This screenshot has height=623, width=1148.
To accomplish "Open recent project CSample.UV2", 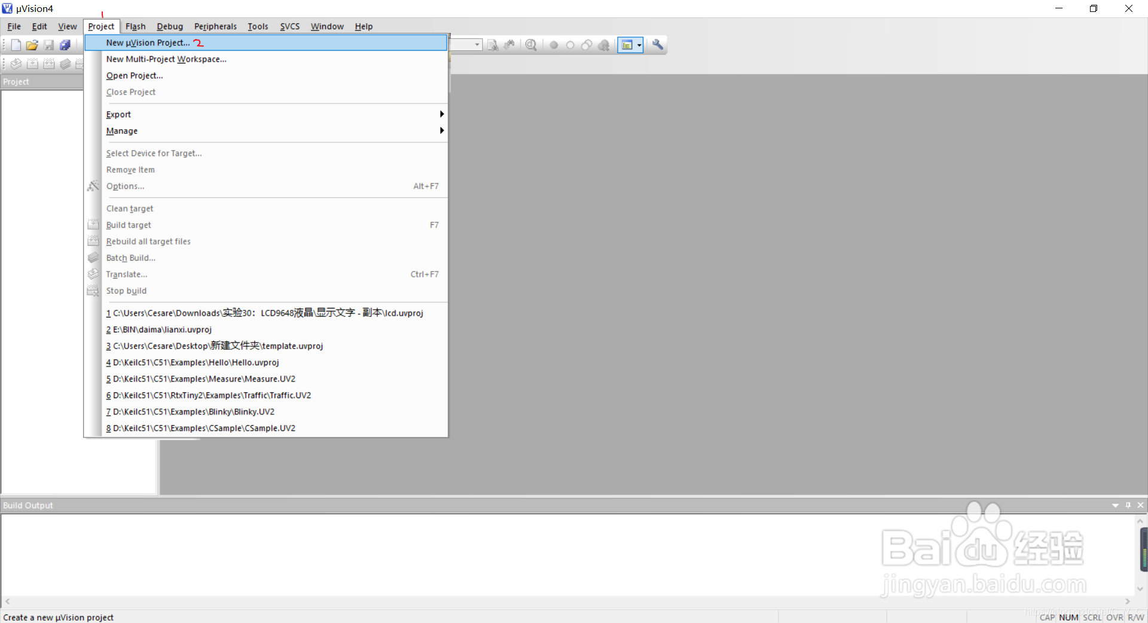I will (266, 428).
